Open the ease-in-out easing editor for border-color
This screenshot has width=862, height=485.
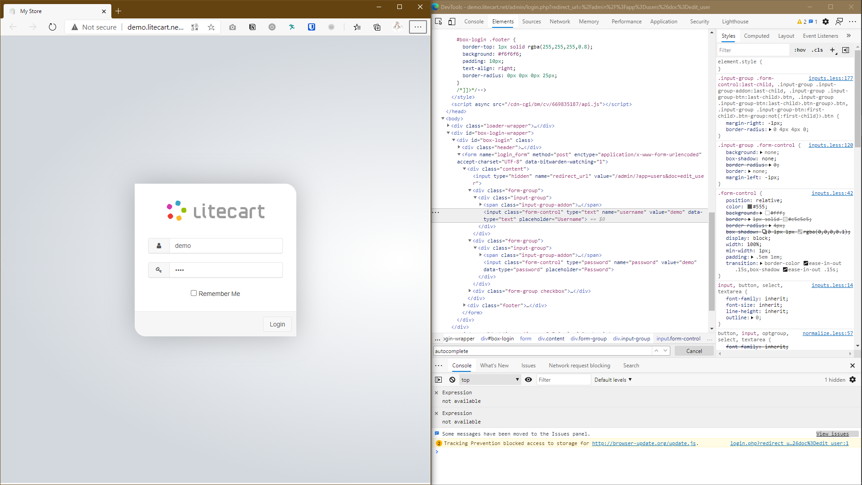point(806,264)
